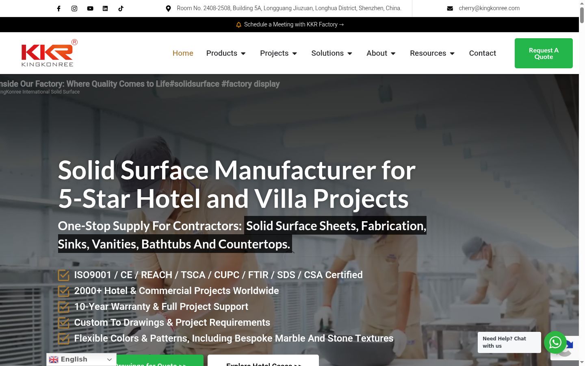Click the KKR KingKonree logo
Image resolution: width=585 pixels, height=366 pixels.
coord(49,53)
